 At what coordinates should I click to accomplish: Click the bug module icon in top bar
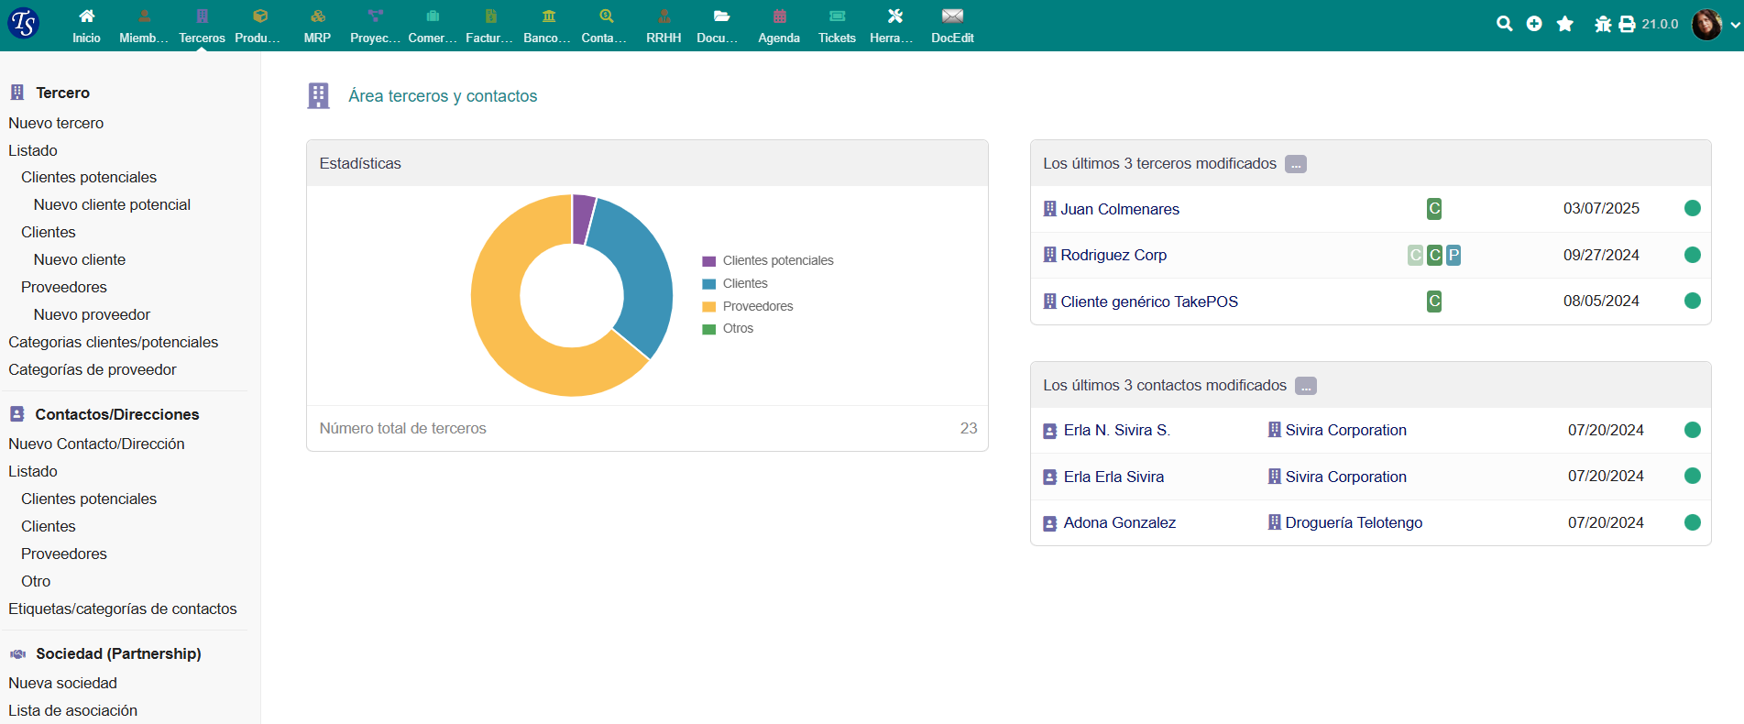1602,25
